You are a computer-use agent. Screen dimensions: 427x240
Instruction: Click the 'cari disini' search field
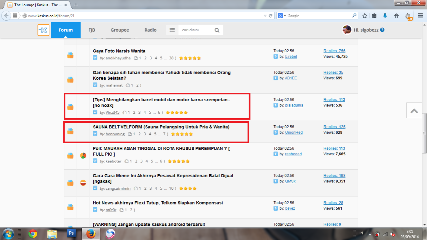(x=195, y=30)
